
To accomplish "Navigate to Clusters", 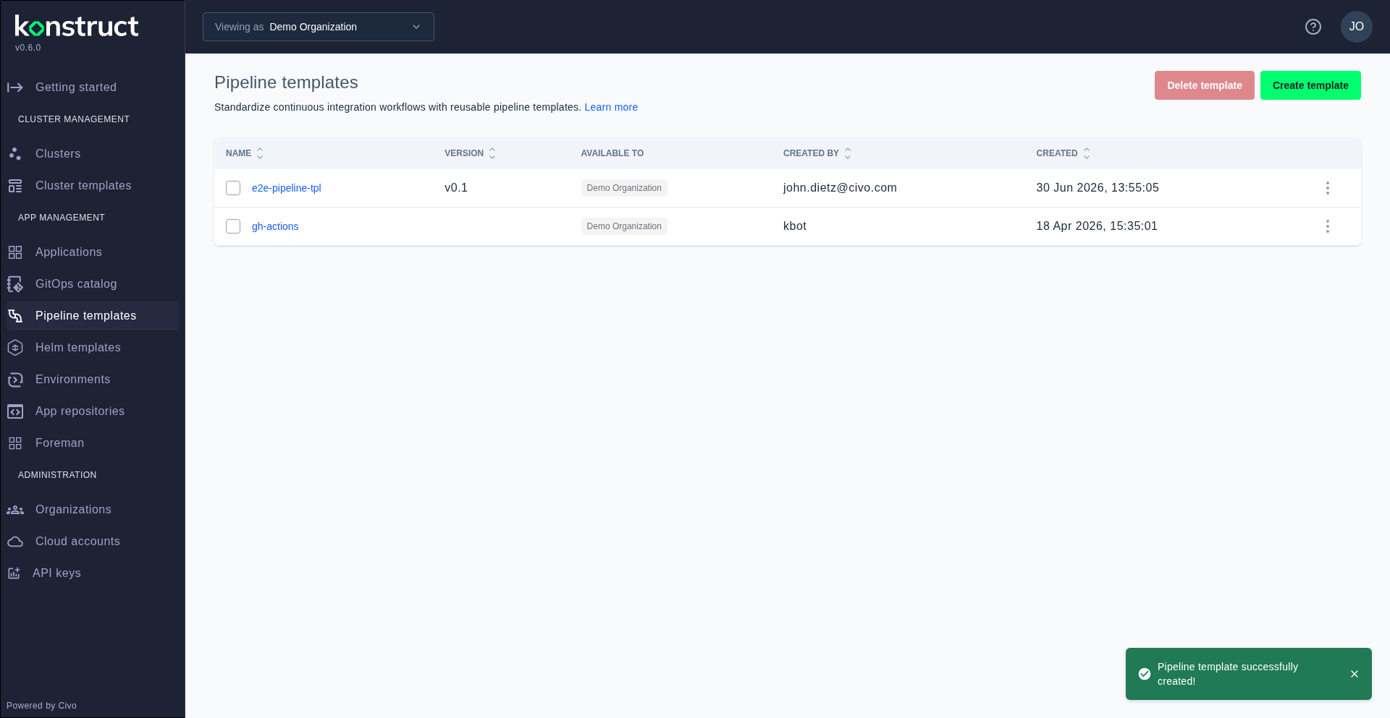I will click(93, 154).
